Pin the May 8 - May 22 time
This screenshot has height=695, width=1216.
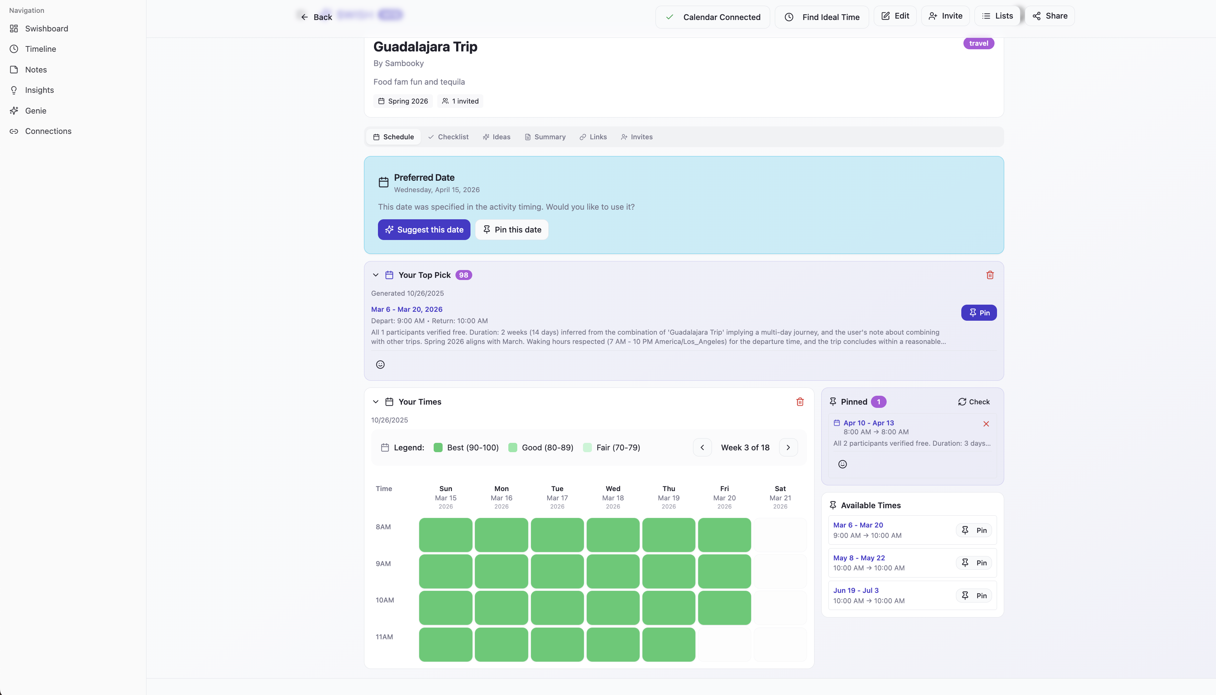974,563
